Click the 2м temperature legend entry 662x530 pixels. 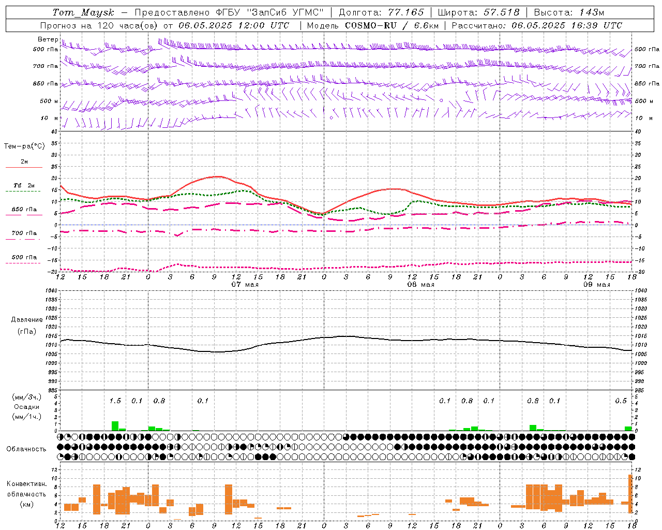(24, 161)
